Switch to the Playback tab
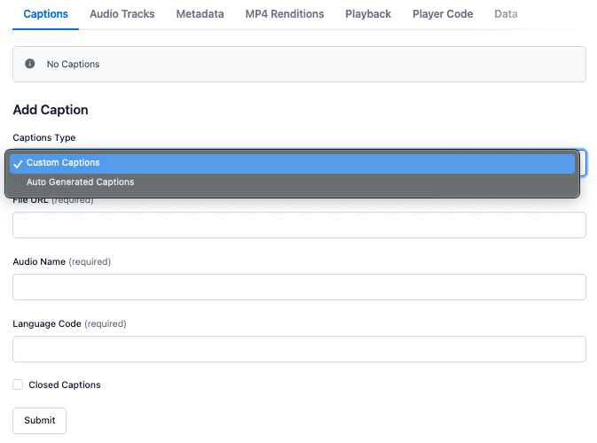This screenshot has height=443, width=597. (x=368, y=14)
